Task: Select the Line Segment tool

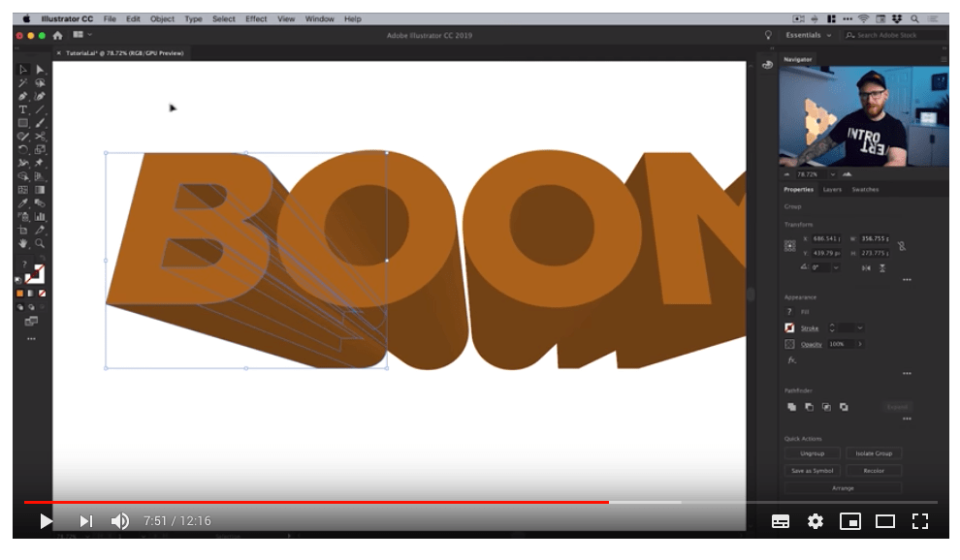Action: click(40, 109)
